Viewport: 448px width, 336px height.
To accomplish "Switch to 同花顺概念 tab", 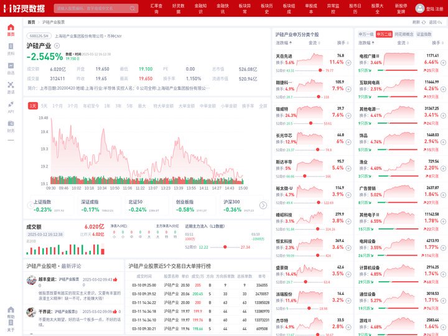I will coord(404,34).
